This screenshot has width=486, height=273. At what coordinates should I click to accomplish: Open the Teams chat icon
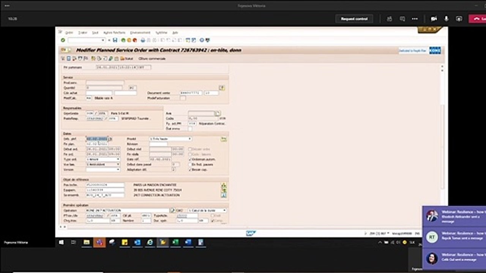pos(402,19)
